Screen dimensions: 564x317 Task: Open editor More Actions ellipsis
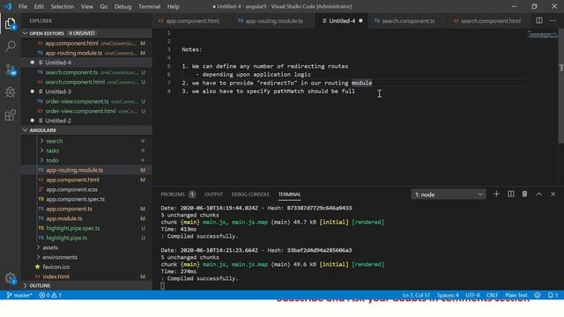553,20
